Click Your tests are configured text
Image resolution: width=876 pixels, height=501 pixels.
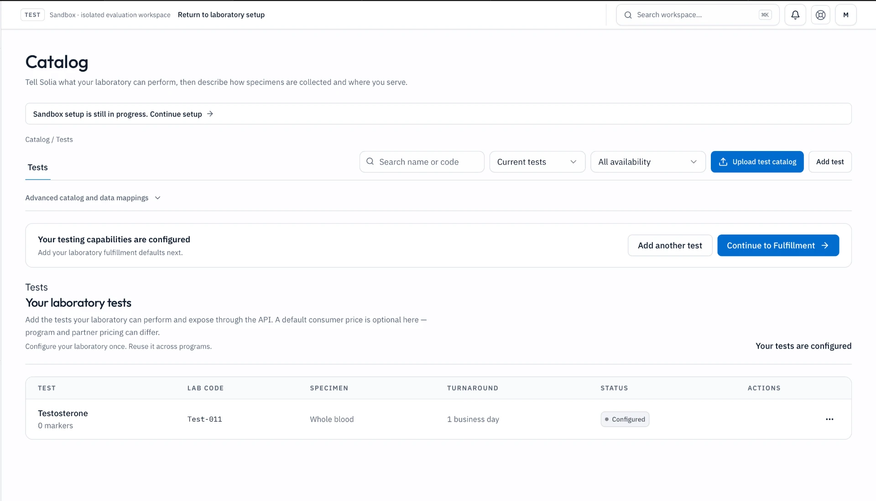pos(803,346)
